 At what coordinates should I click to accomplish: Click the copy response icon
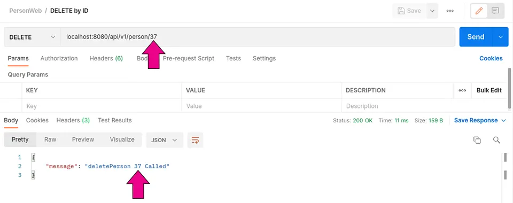point(477,140)
